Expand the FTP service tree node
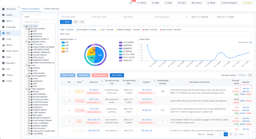The height and width of the screenshot is (139, 256). point(29,44)
